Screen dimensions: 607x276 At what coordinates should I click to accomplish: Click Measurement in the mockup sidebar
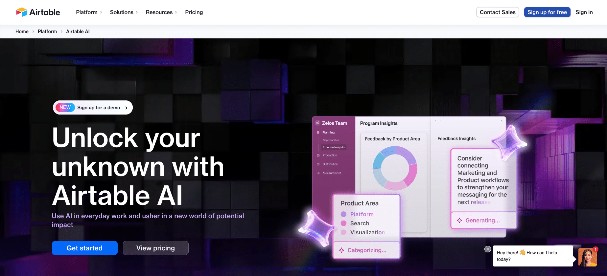(332, 173)
